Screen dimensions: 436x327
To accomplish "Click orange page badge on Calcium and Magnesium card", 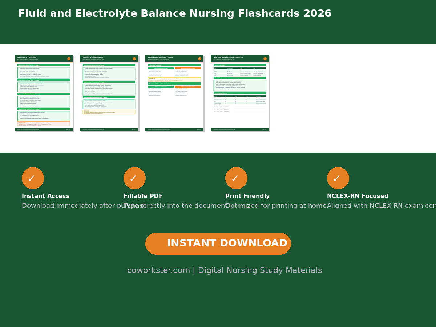I will point(134,59).
